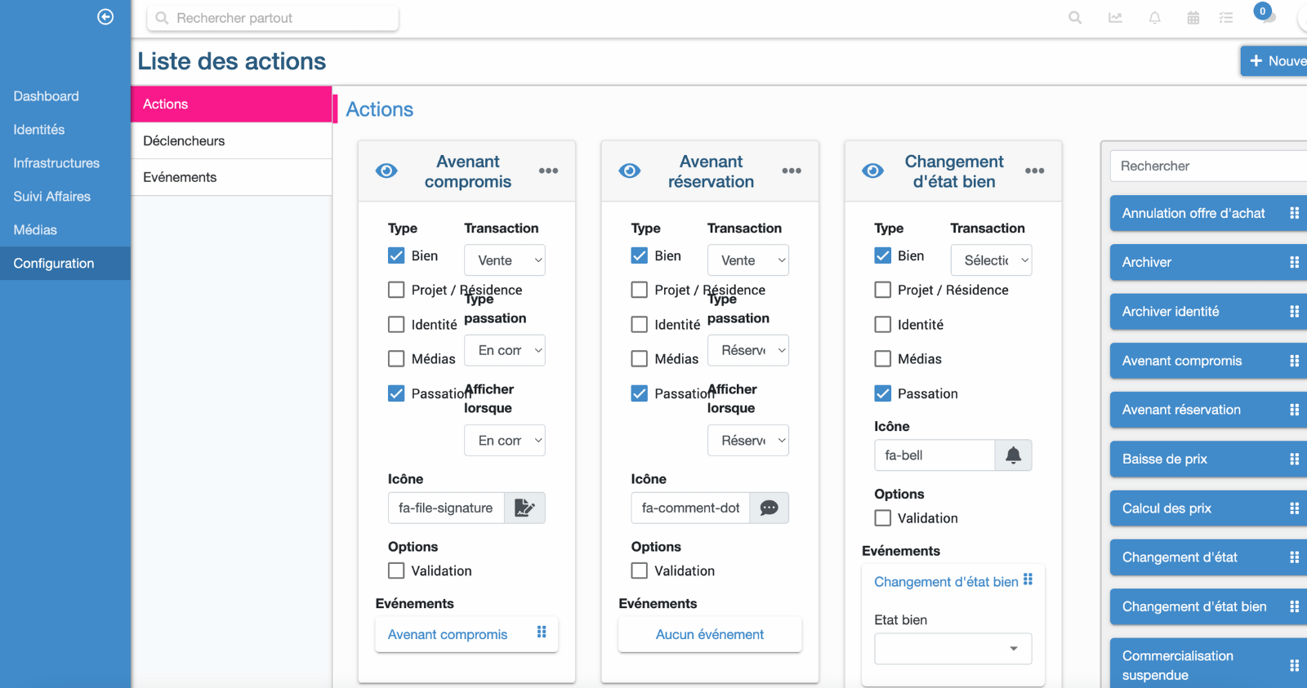Click the Avenant compromis event link
The image size is (1307, 688).
(448, 634)
